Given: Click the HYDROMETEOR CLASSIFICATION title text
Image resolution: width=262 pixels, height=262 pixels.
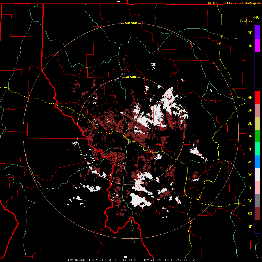Looking at the screenshot, I should coord(102,260).
